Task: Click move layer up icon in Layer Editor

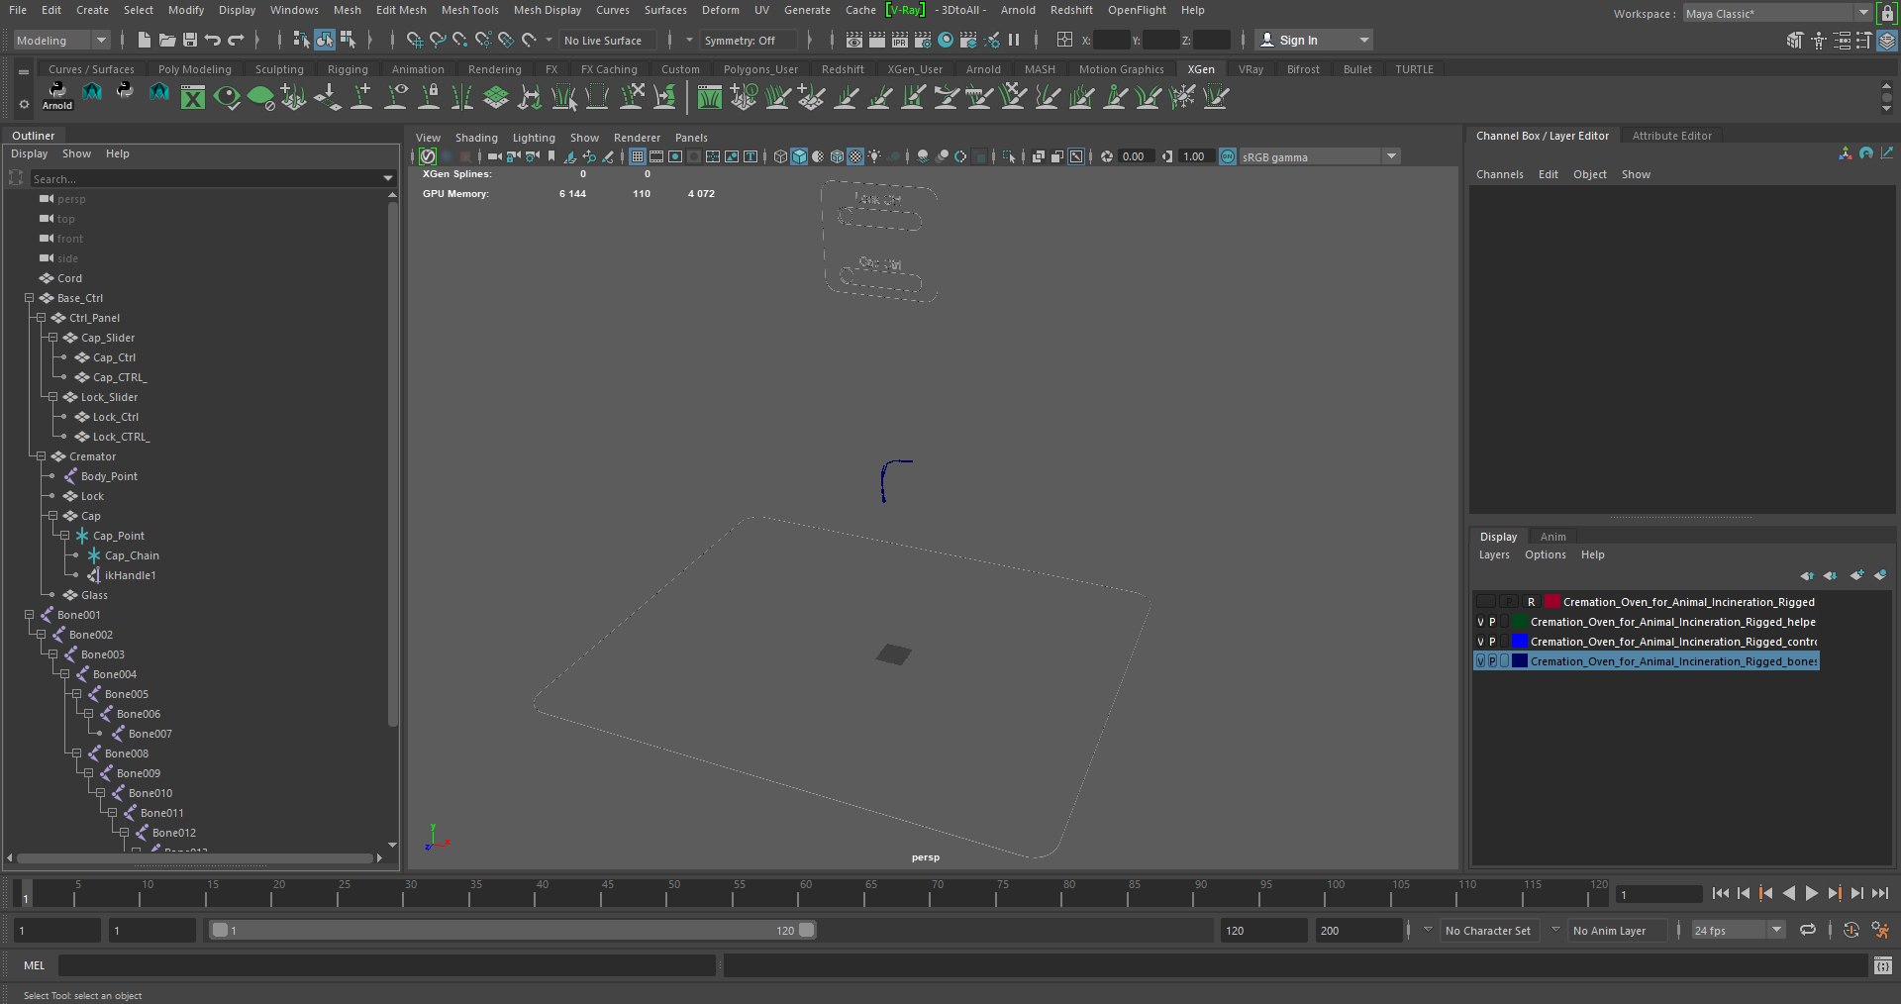Action: [1807, 575]
